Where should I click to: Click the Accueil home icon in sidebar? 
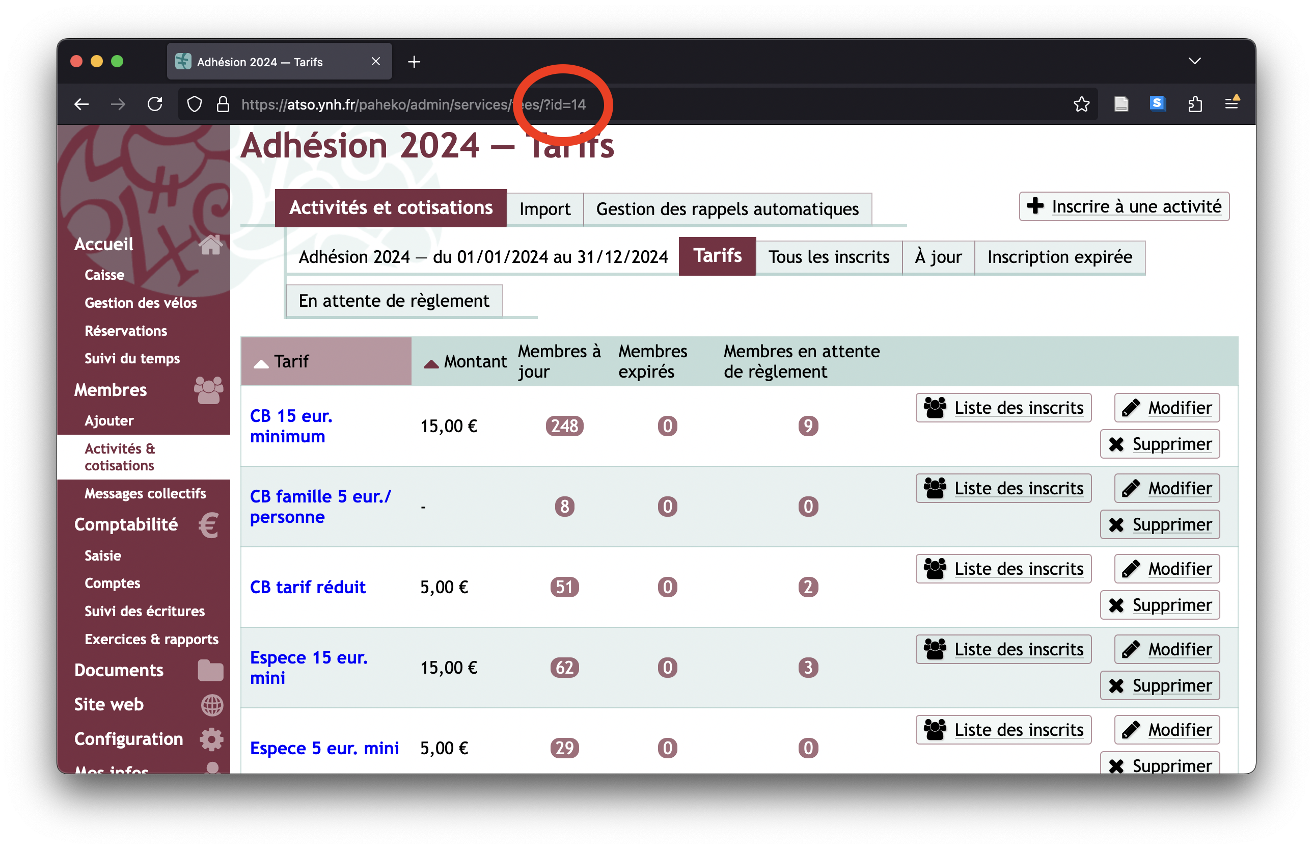point(210,244)
